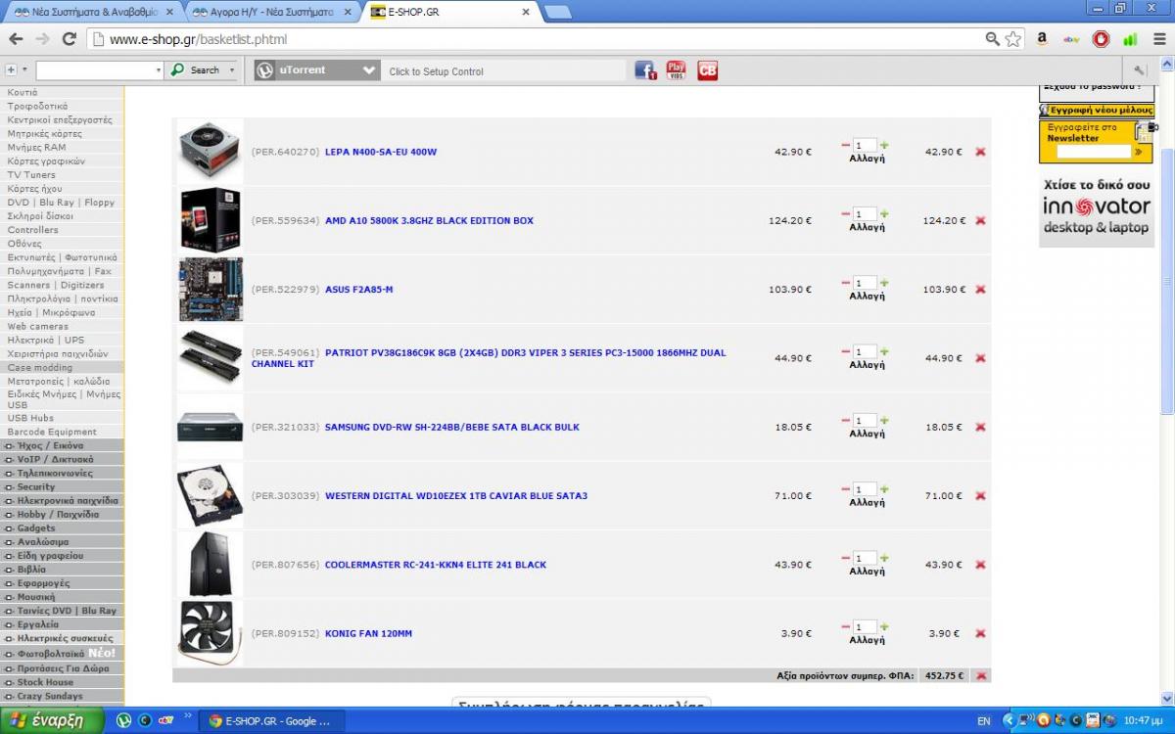Screen dimensions: 1175x734
Task: Open Κάρτες γραφικών category
Action: click(46, 161)
